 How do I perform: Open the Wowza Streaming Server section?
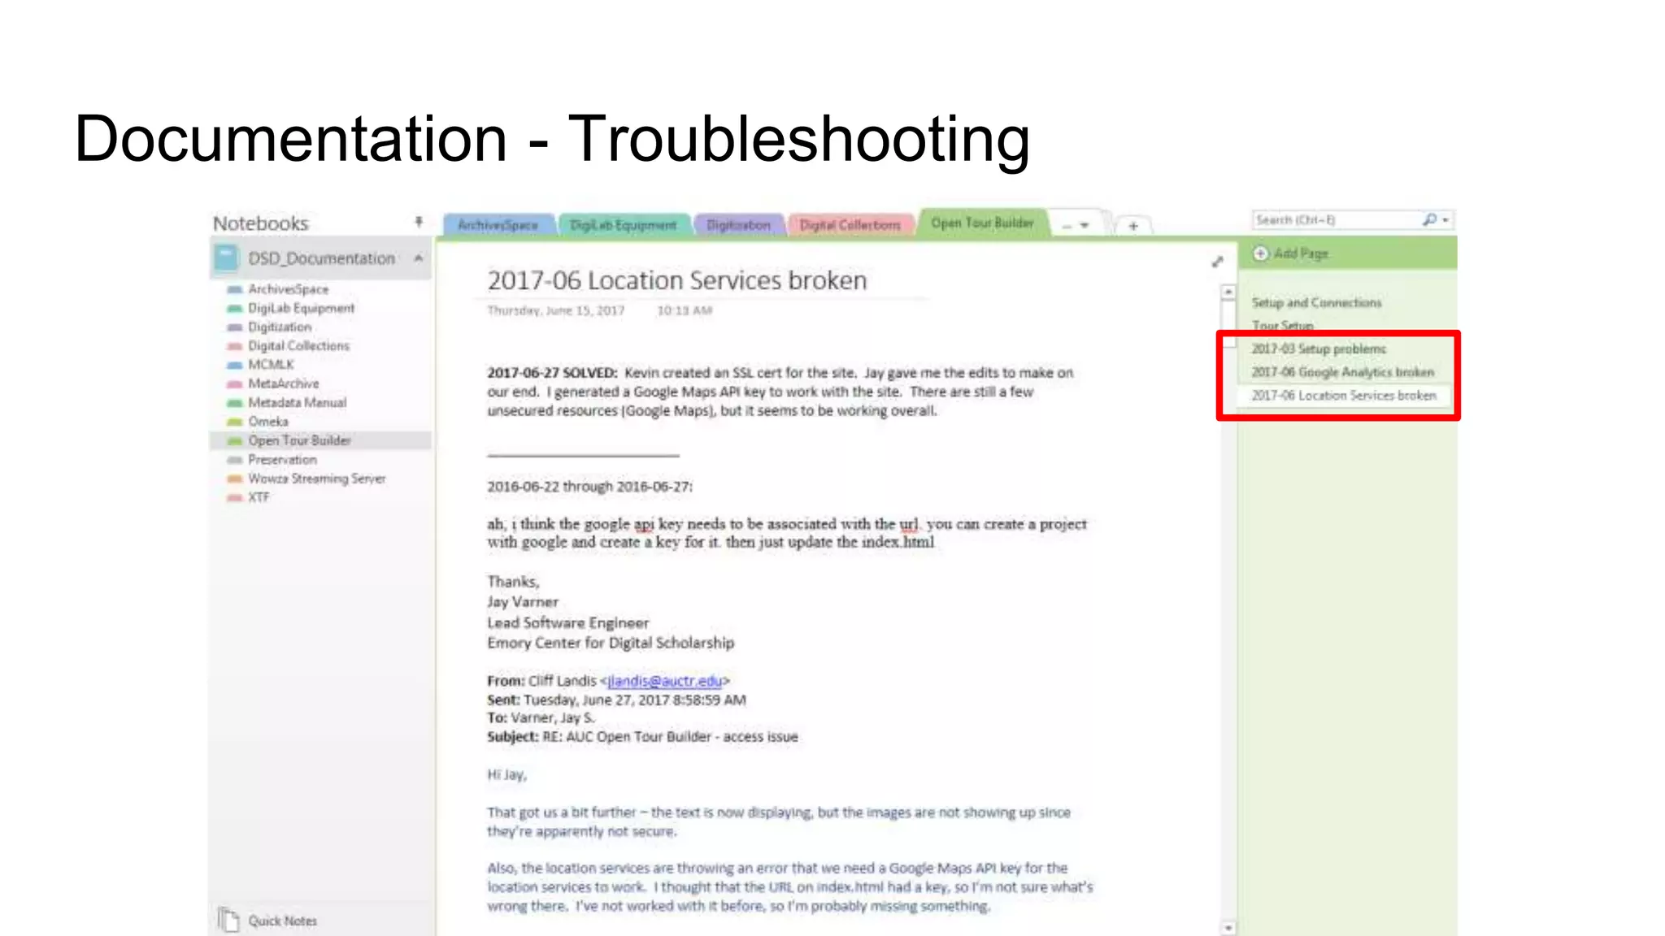pos(316,479)
